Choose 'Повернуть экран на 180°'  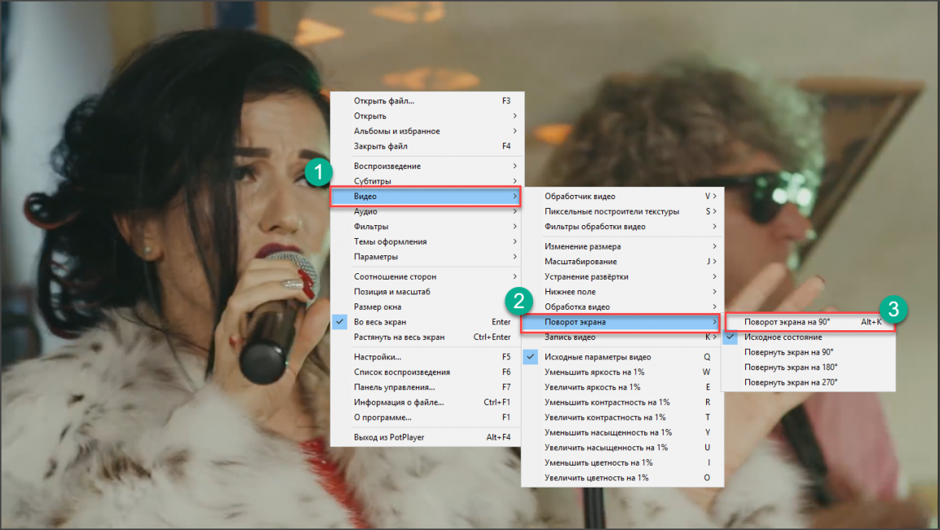pos(809,368)
